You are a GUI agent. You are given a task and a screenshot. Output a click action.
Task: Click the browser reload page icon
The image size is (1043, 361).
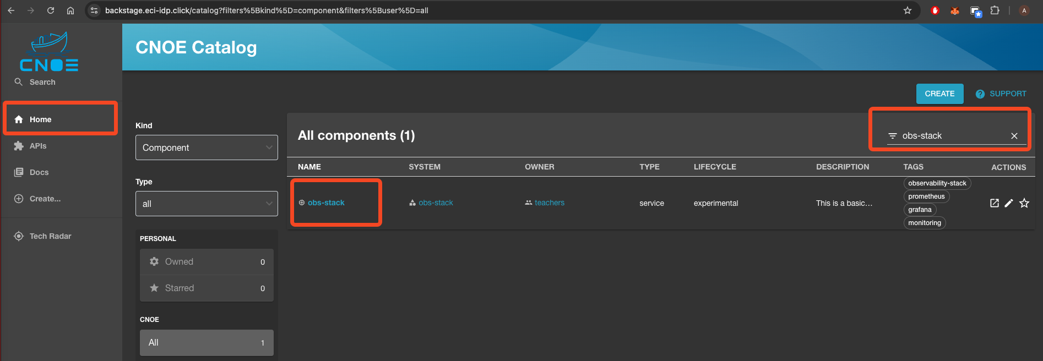tap(51, 10)
